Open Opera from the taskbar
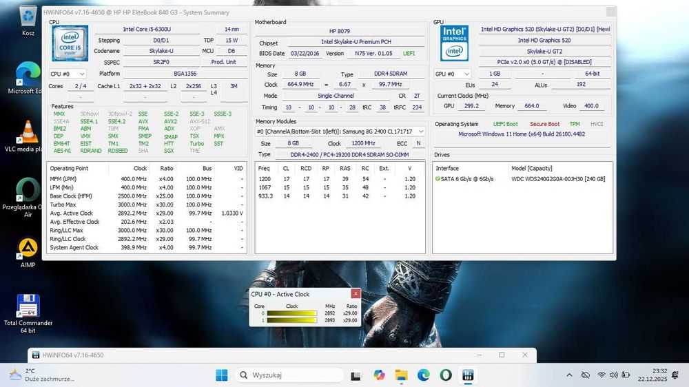Viewport: 689px width, 387px height. [446, 375]
